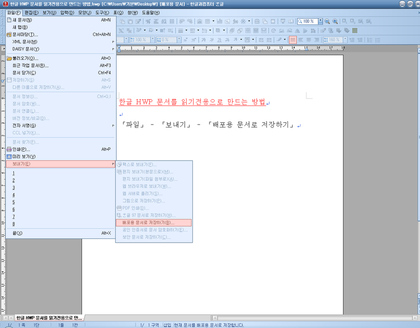This screenshot has height=328, width=420.
Task: Open the table icon dropdown arrow
Action: (213, 21)
